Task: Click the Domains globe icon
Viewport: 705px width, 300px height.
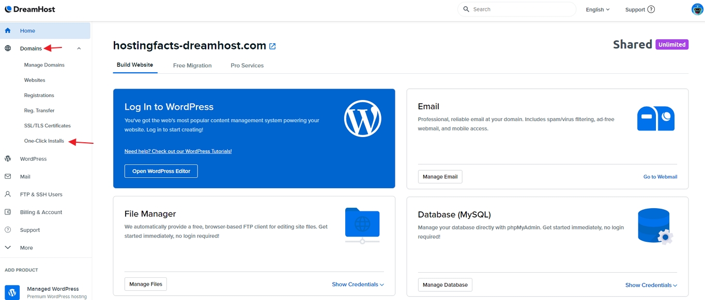Action: pyautogui.click(x=8, y=48)
